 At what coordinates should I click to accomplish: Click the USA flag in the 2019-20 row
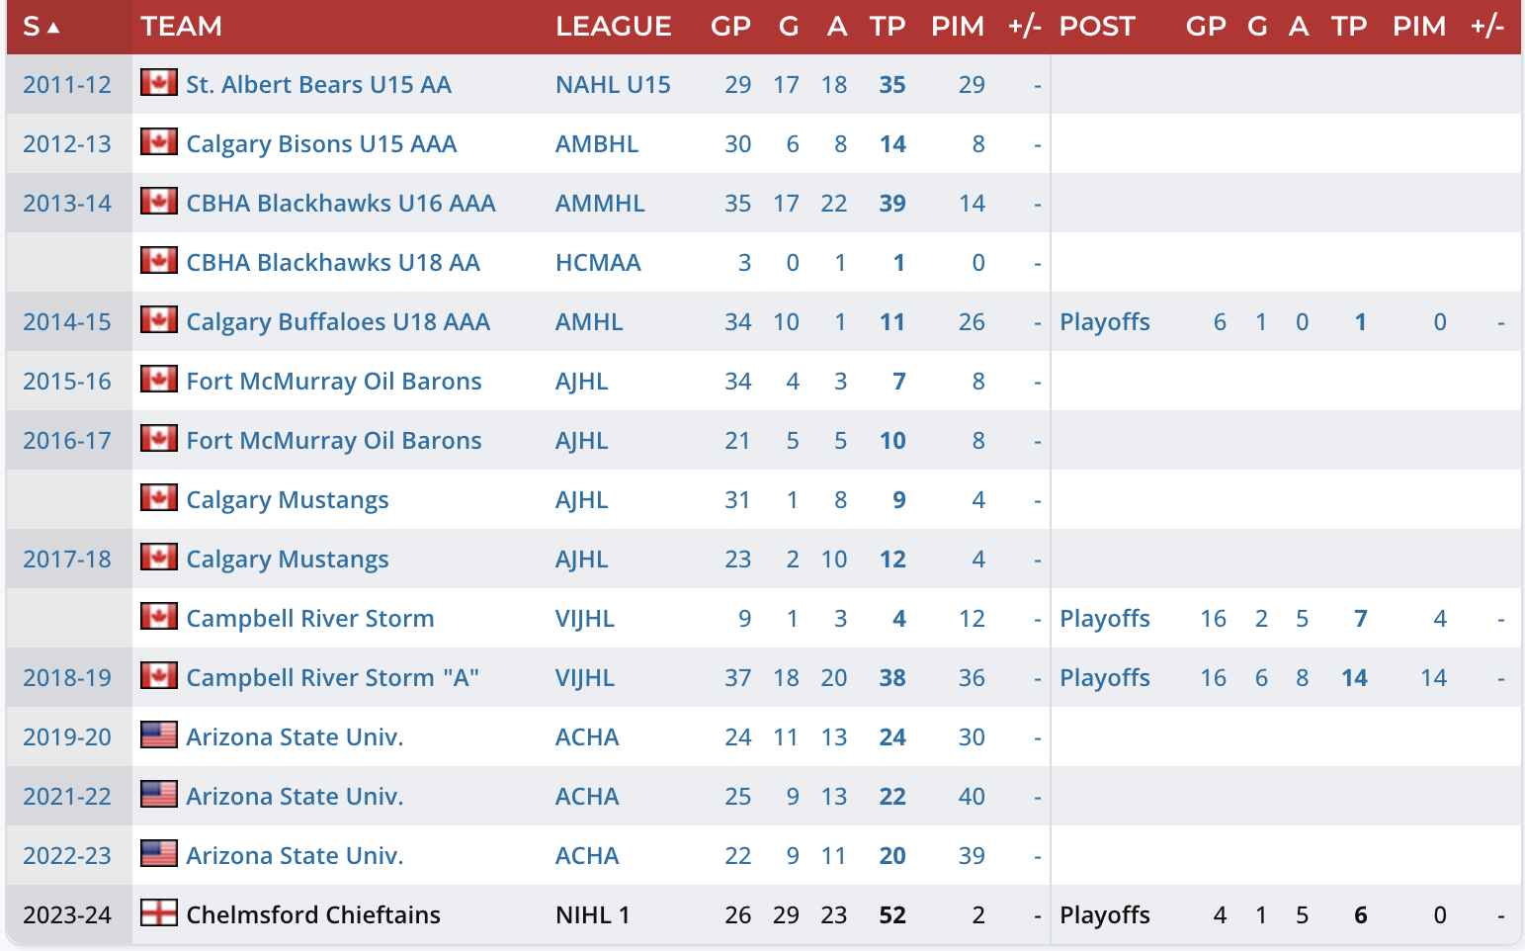coord(158,735)
